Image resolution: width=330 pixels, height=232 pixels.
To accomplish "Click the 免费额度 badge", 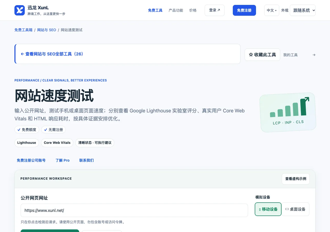I will [x=27, y=130].
